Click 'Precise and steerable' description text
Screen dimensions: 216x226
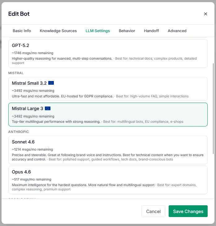coord(108,157)
